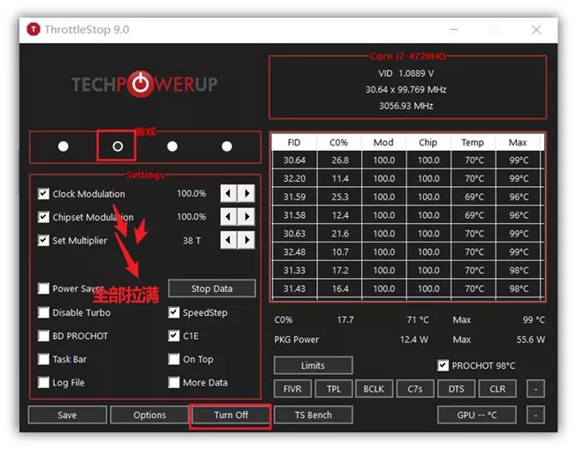Click the Save button
This screenshot has width=576, height=450.
[67, 415]
